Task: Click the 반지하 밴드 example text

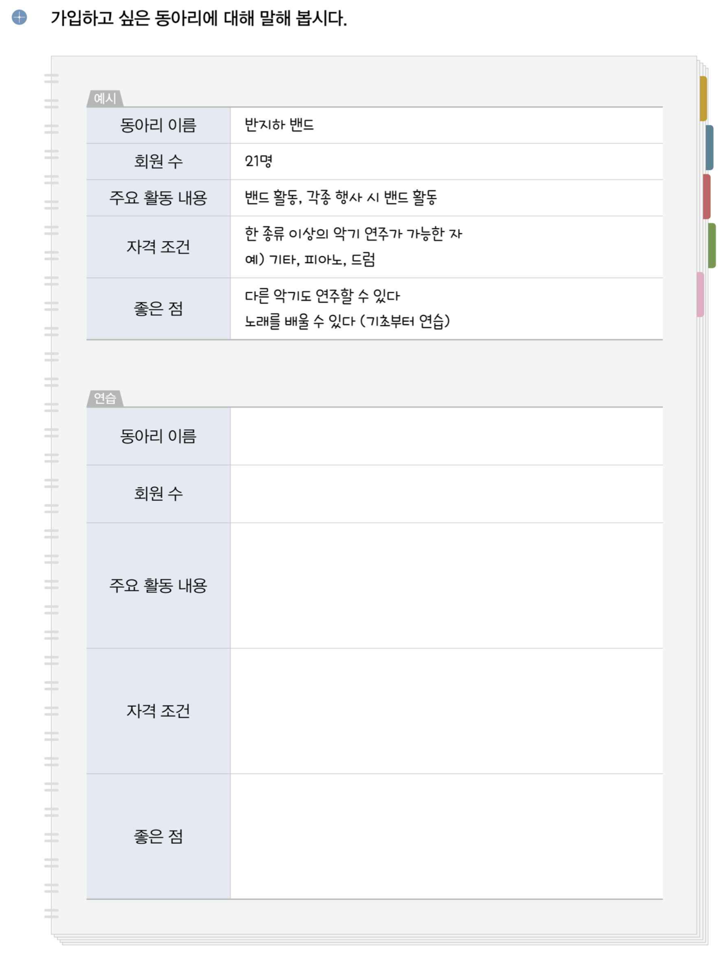Action: (x=279, y=125)
